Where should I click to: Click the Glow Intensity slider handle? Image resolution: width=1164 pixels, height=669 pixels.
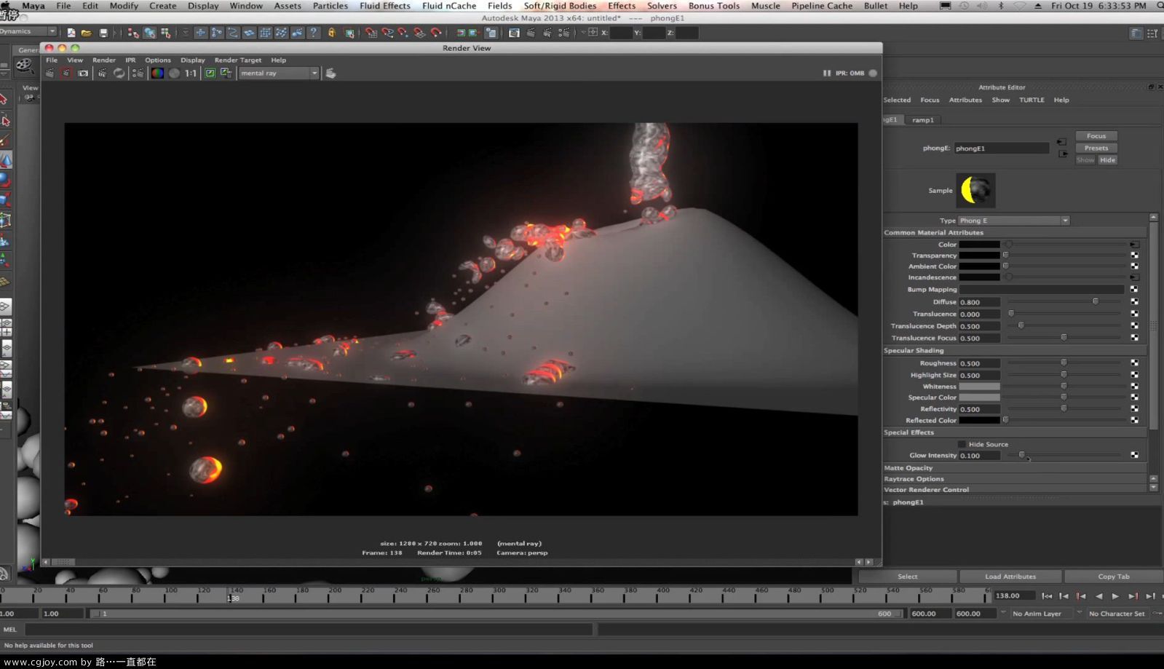click(1021, 455)
